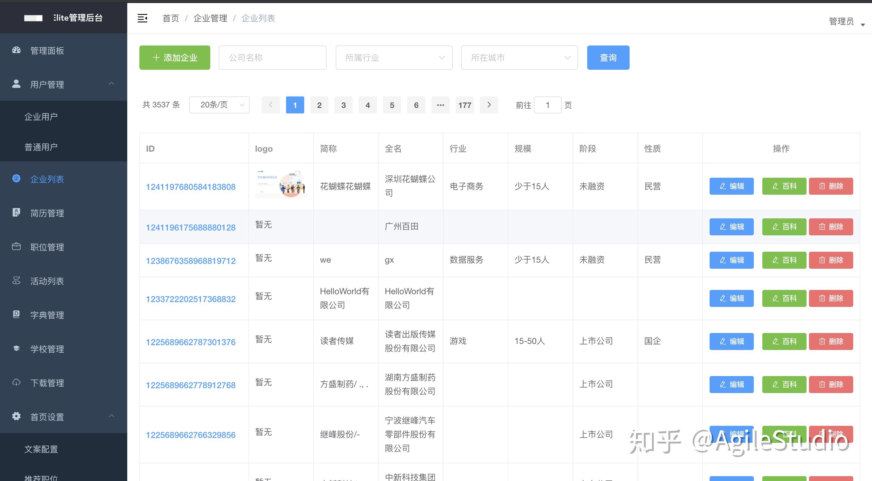Click the dictionary icon beside 字典管理
Viewport: 872px width, 481px height.
click(x=16, y=314)
